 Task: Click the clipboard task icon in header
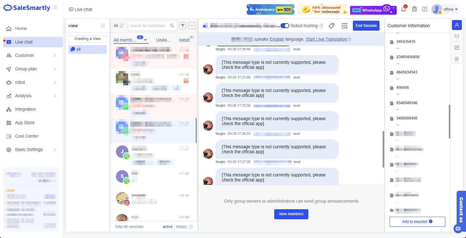(x=414, y=9)
